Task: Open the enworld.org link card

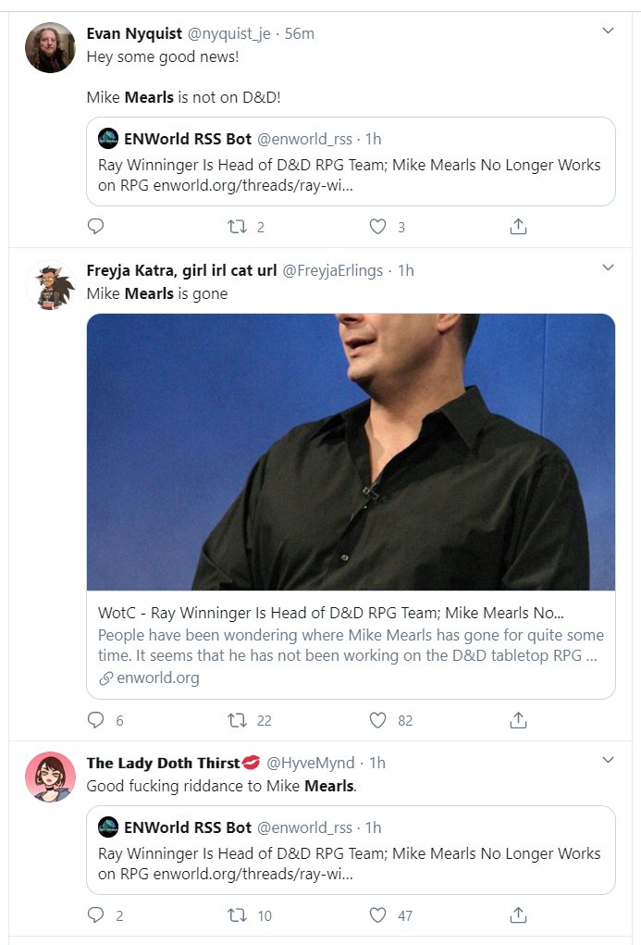Action: point(351,645)
